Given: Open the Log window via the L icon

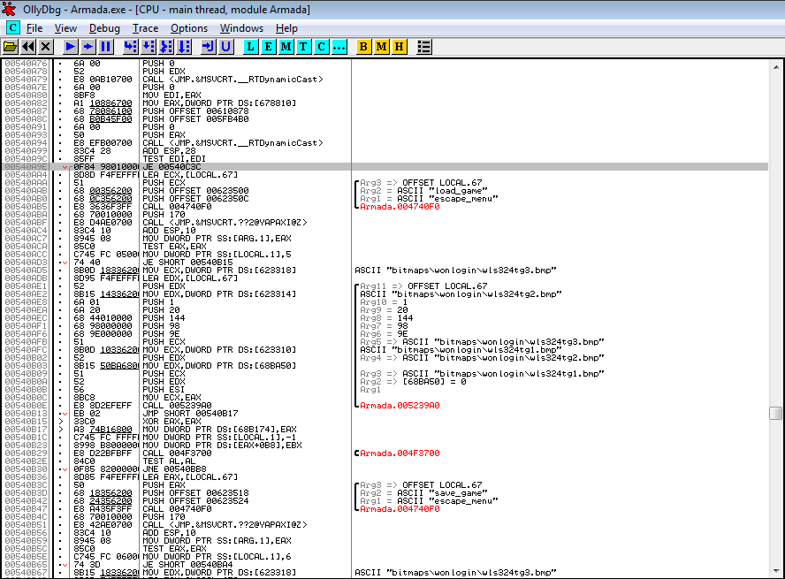Looking at the screenshot, I should coord(250,47).
